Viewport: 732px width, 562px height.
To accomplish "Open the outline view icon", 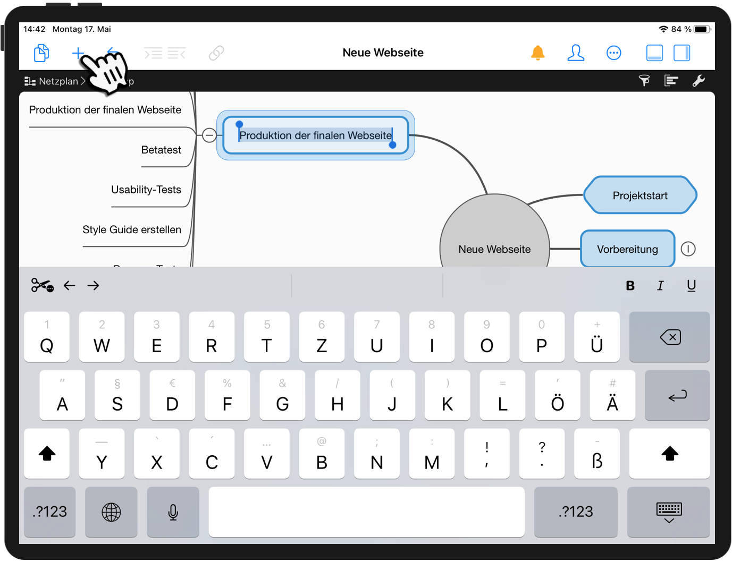I will pyautogui.click(x=671, y=80).
